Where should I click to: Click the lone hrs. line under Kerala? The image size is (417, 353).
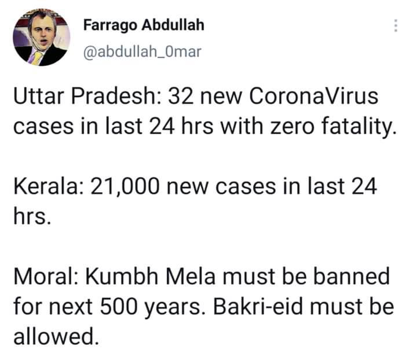click(x=32, y=216)
